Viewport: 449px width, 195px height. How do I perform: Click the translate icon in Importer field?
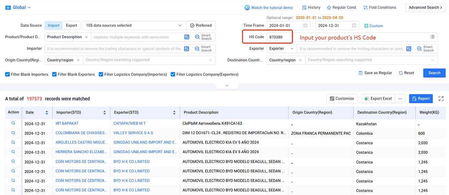pyautogui.click(x=187, y=49)
